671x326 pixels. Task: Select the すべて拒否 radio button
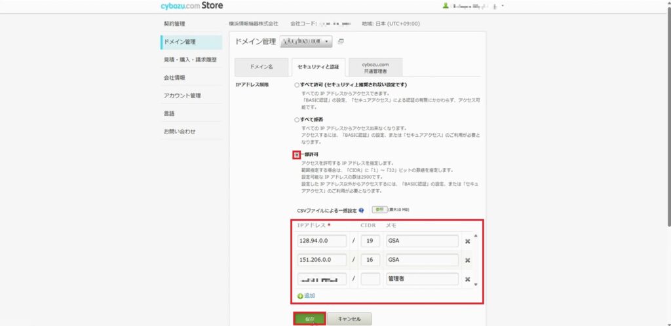click(297, 120)
